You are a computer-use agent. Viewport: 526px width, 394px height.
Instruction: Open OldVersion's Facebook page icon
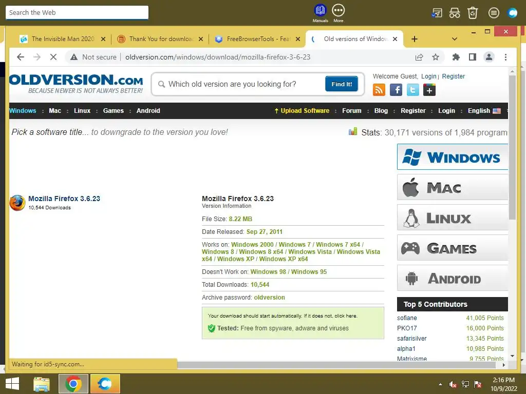pos(396,90)
